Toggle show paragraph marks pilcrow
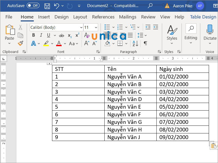Image resolution: width=218 pixels, height=163 pixels. tap(146, 43)
